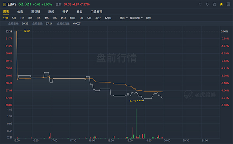Expand the 显示 dropdown
The width and height of the screenshot is (233, 144).
coord(123,18)
